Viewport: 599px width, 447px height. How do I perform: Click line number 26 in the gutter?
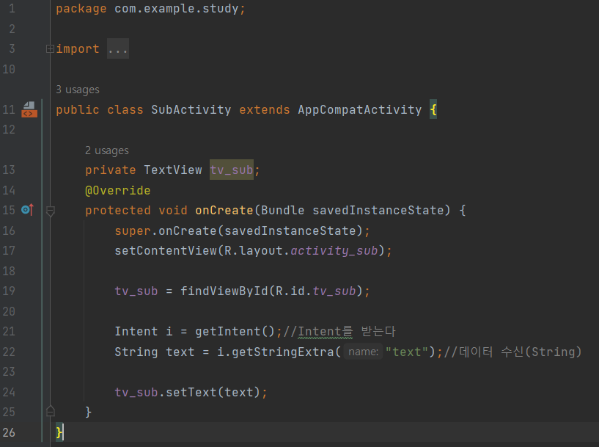(x=9, y=432)
